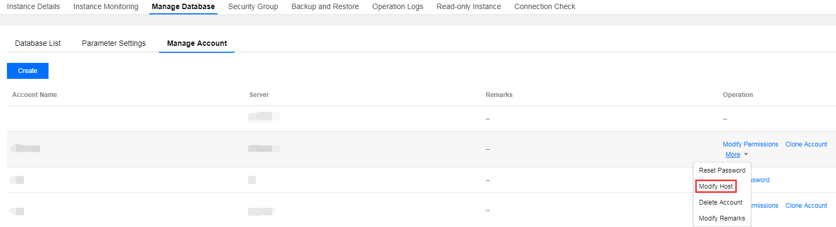The image size is (836, 227).
Task: Select Modify Host from dropdown menu
Action: click(x=716, y=187)
